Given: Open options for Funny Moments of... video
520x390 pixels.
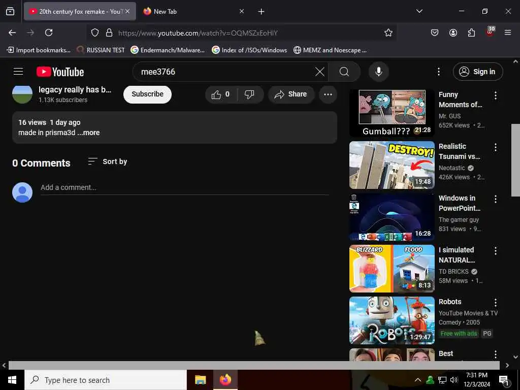Looking at the screenshot, I should pyautogui.click(x=496, y=95).
